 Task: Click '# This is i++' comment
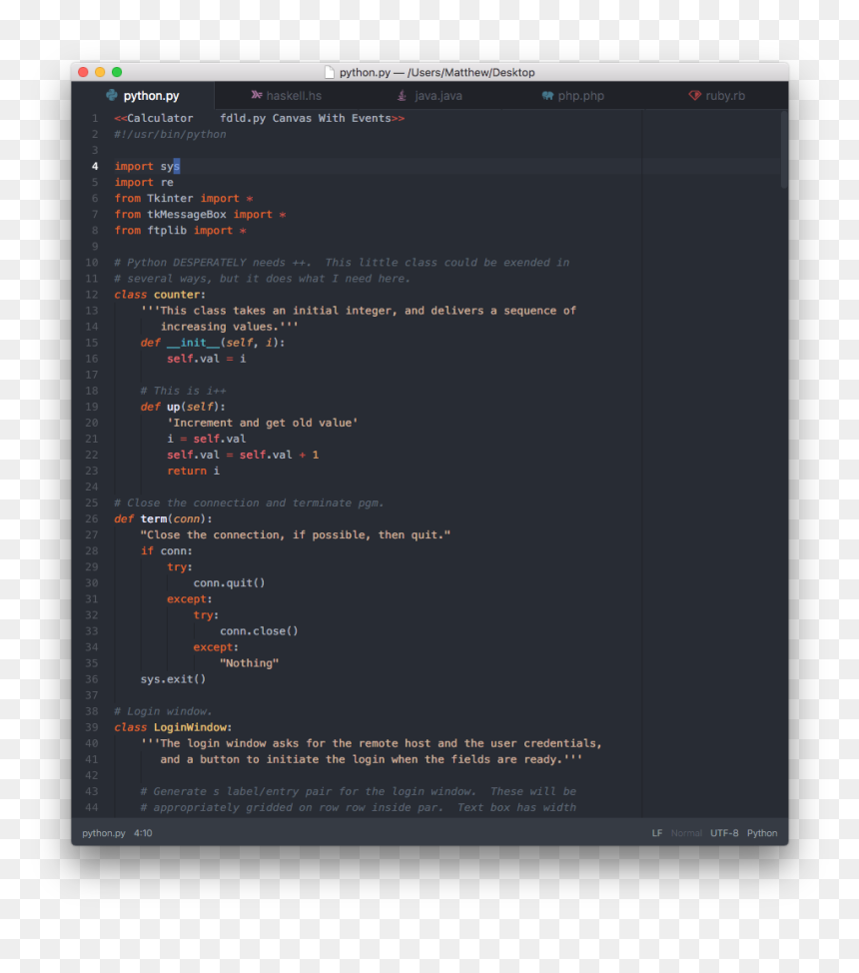183,391
